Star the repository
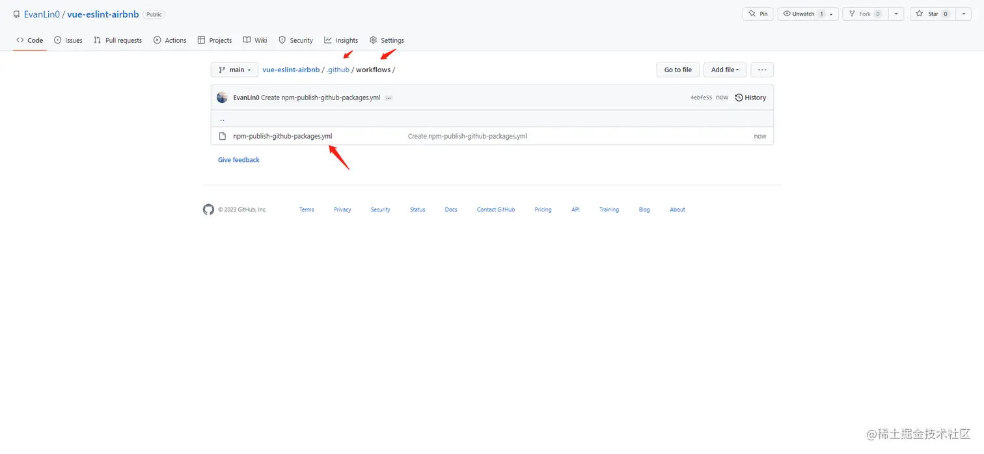The height and width of the screenshot is (454, 984). point(932,14)
